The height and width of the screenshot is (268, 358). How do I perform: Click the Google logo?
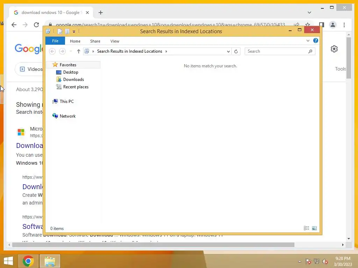pos(29,49)
